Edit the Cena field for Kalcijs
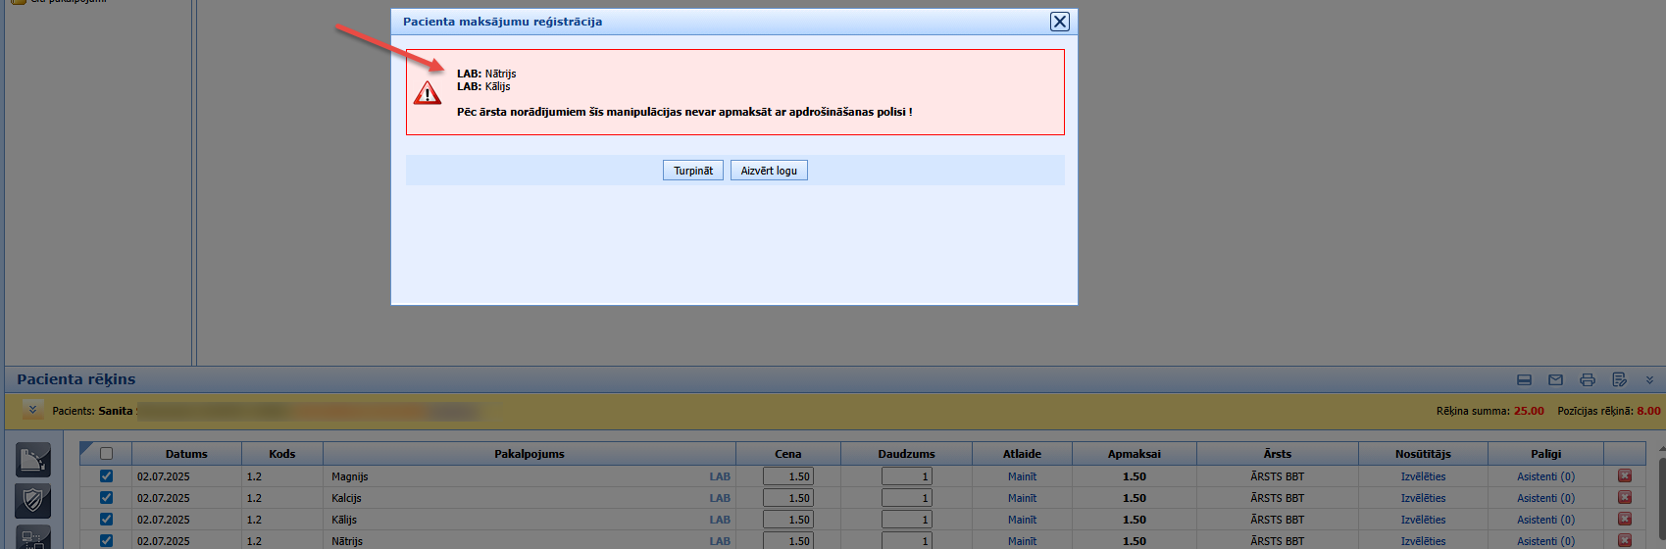This screenshot has width=1666, height=549. click(788, 498)
